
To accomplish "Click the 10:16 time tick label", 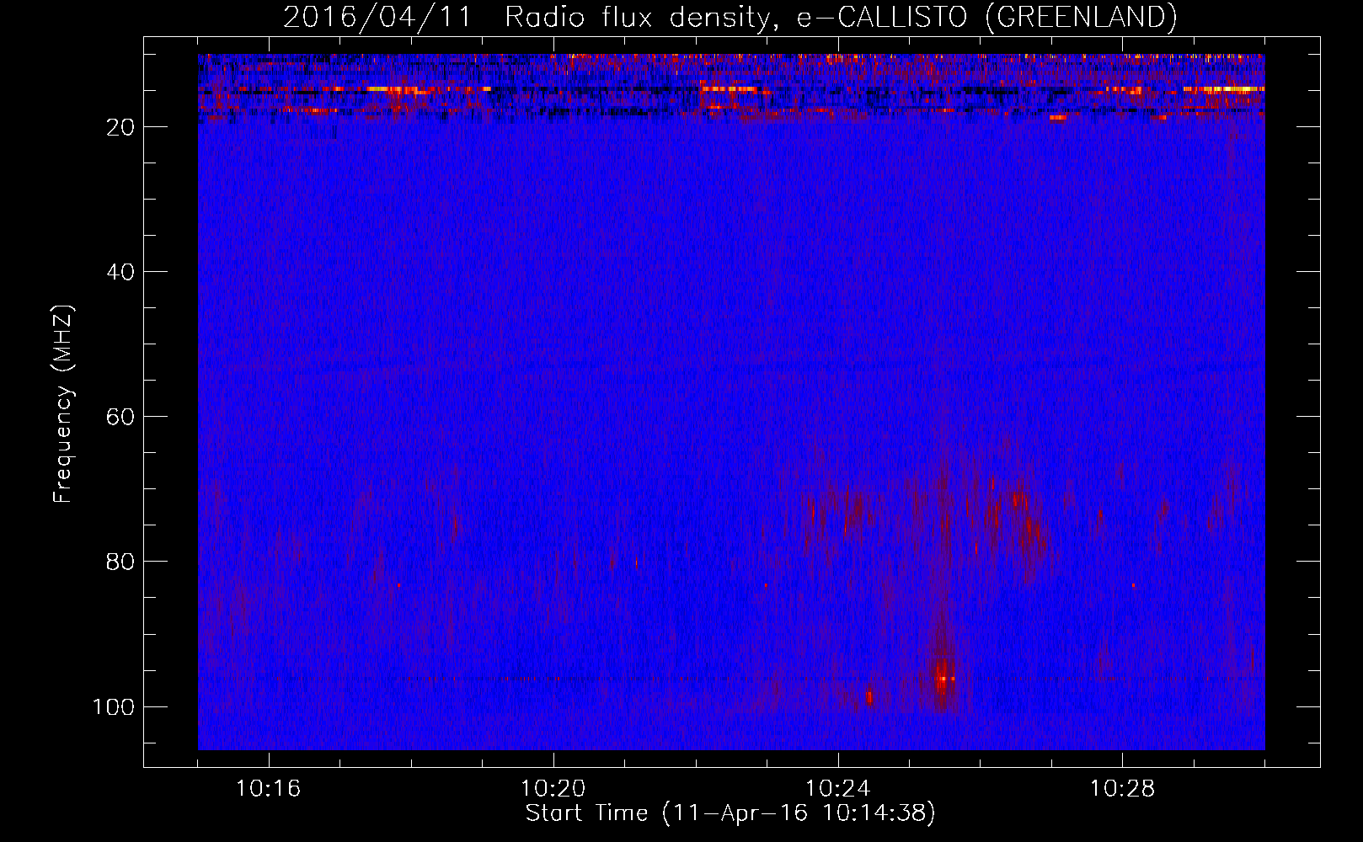I will pyautogui.click(x=269, y=789).
